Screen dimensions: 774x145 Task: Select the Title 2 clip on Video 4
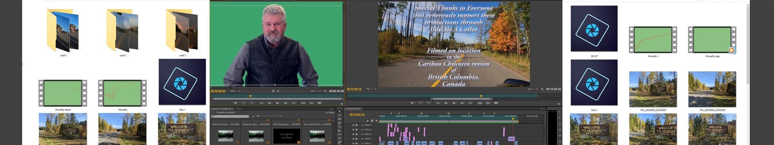pyautogui.click(x=512, y=139)
